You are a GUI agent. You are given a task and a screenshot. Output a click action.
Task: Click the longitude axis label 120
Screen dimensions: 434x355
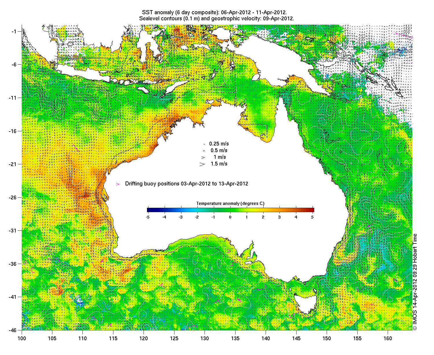point(144,338)
